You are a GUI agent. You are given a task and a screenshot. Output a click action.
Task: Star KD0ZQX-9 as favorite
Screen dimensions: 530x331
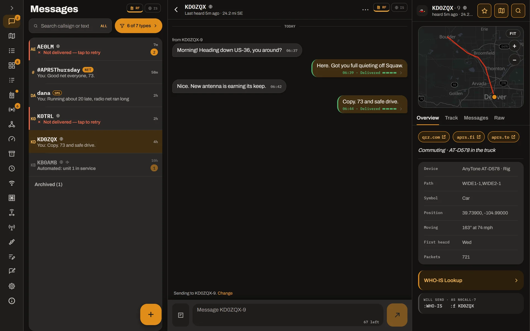coord(484,11)
